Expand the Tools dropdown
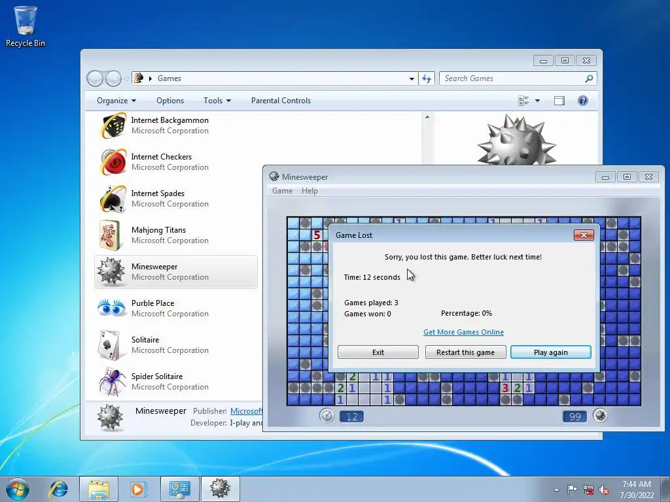The width and height of the screenshot is (670, 502). coord(217,101)
